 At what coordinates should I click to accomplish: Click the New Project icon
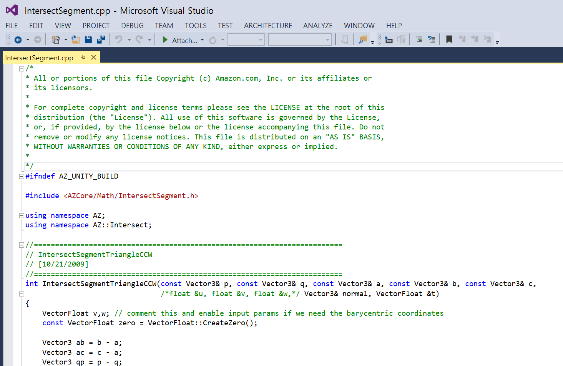pyautogui.click(x=56, y=40)
